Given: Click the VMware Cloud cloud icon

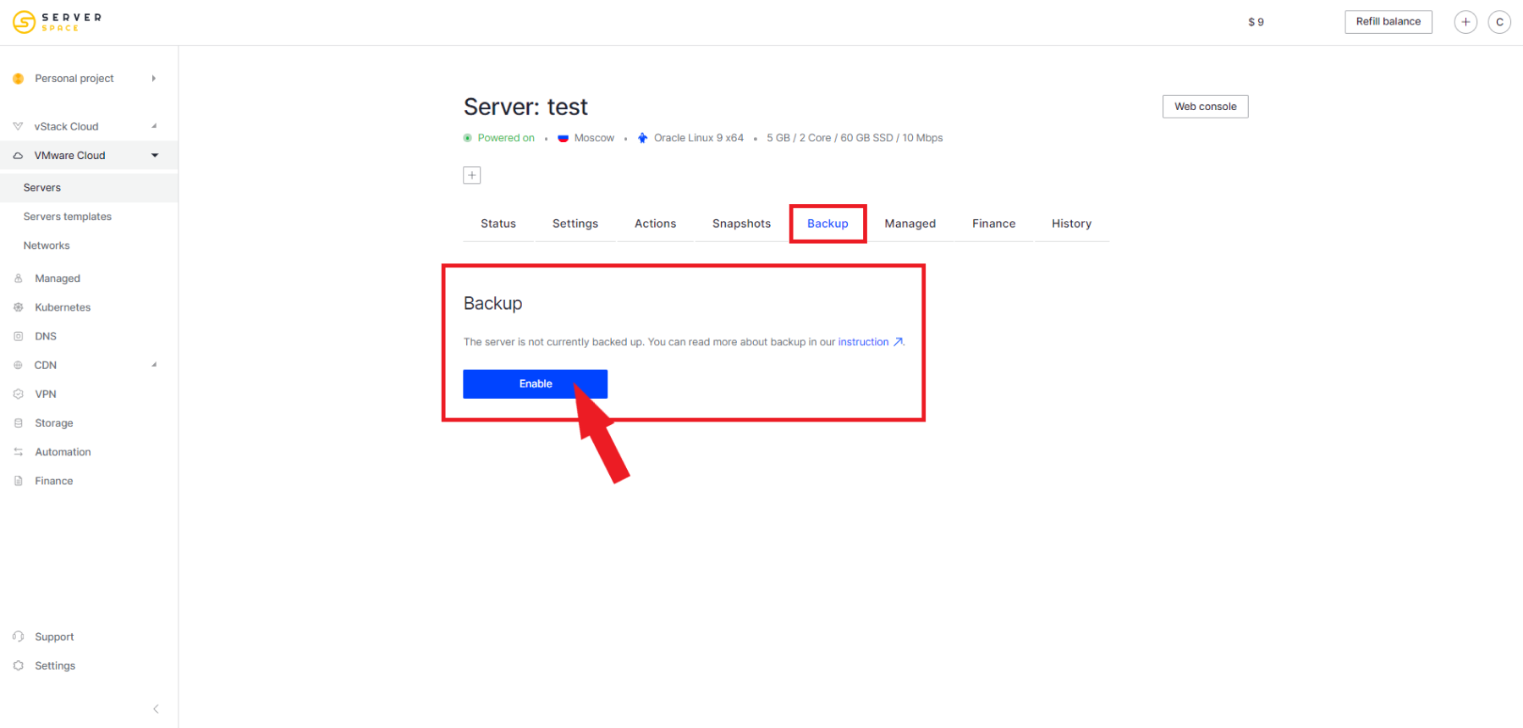Looking at the screenshot, I should 18,156.
